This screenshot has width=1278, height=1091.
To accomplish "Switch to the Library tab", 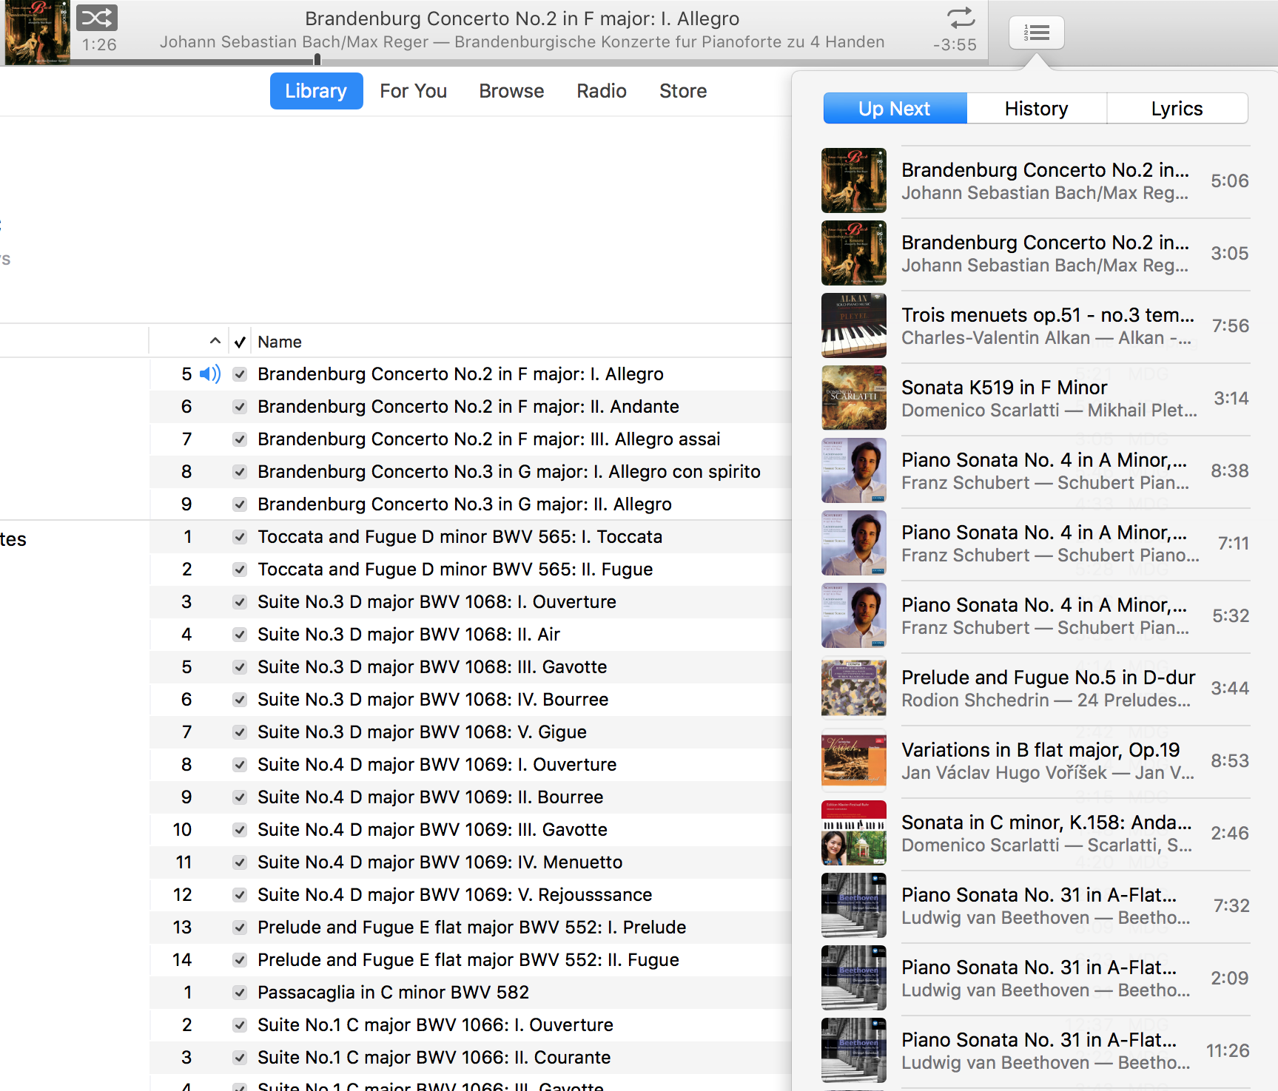I will (316, 91).
